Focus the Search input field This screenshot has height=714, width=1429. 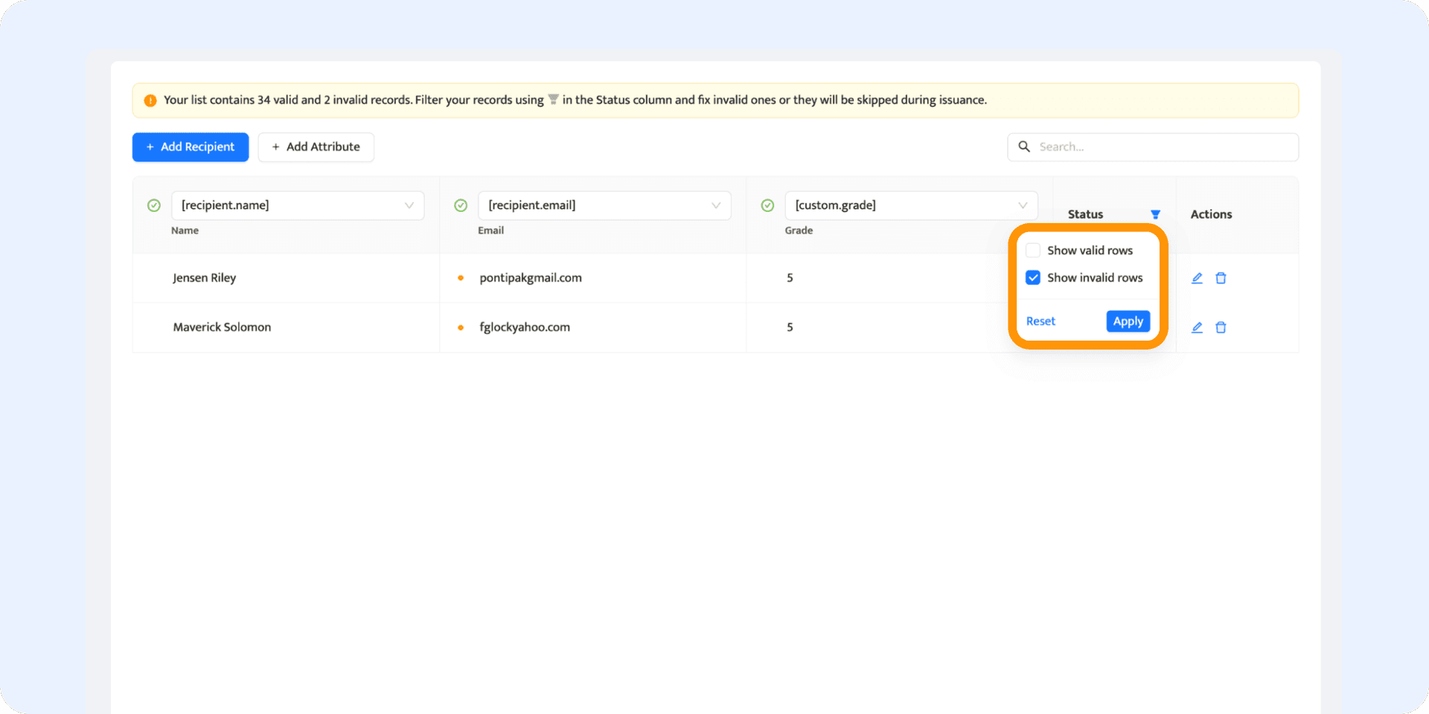[x=1161, y=147]
